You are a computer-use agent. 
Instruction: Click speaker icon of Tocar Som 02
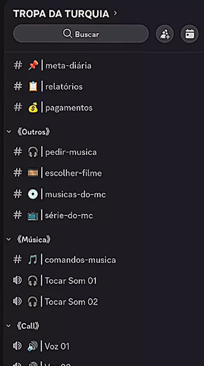coord(17,301)
